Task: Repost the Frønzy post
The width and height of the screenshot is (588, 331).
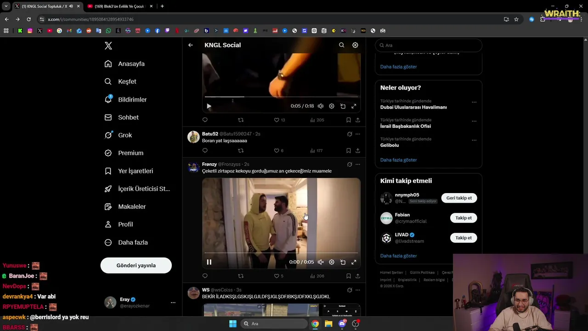Action: (241, 276)
